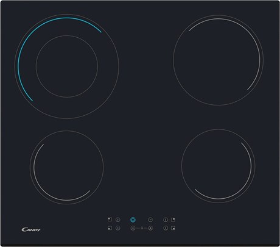Tap the checkmark confirm button

pyautogui.click(x=150, y=220)
